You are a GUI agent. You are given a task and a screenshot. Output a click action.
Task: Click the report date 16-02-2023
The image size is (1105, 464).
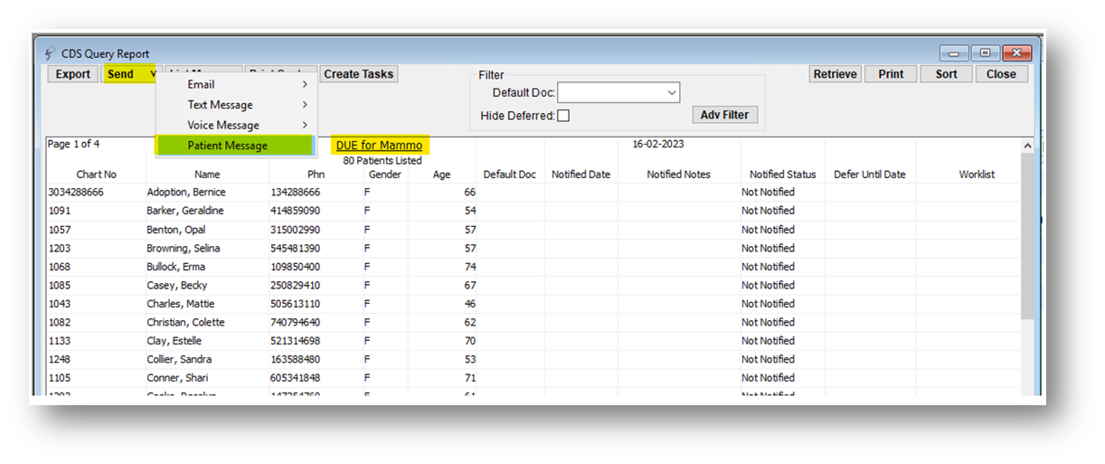pyautogui.click(x=659, y=144)
